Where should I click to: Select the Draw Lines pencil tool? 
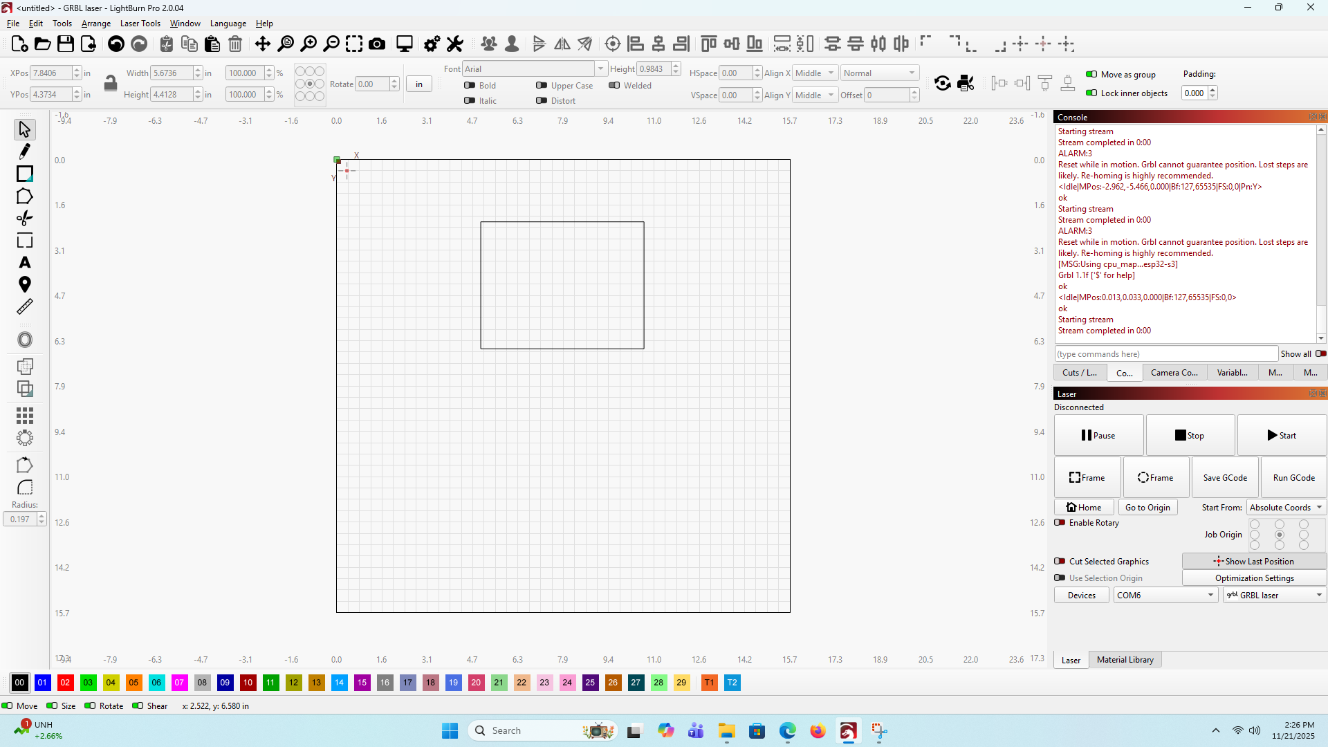point(25,151)
